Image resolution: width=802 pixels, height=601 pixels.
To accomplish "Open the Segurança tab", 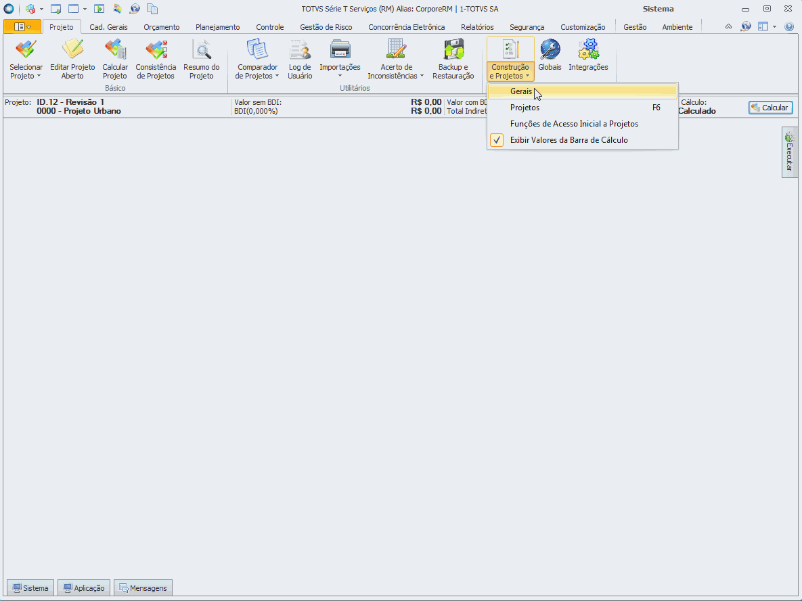I will pos(527,27).
